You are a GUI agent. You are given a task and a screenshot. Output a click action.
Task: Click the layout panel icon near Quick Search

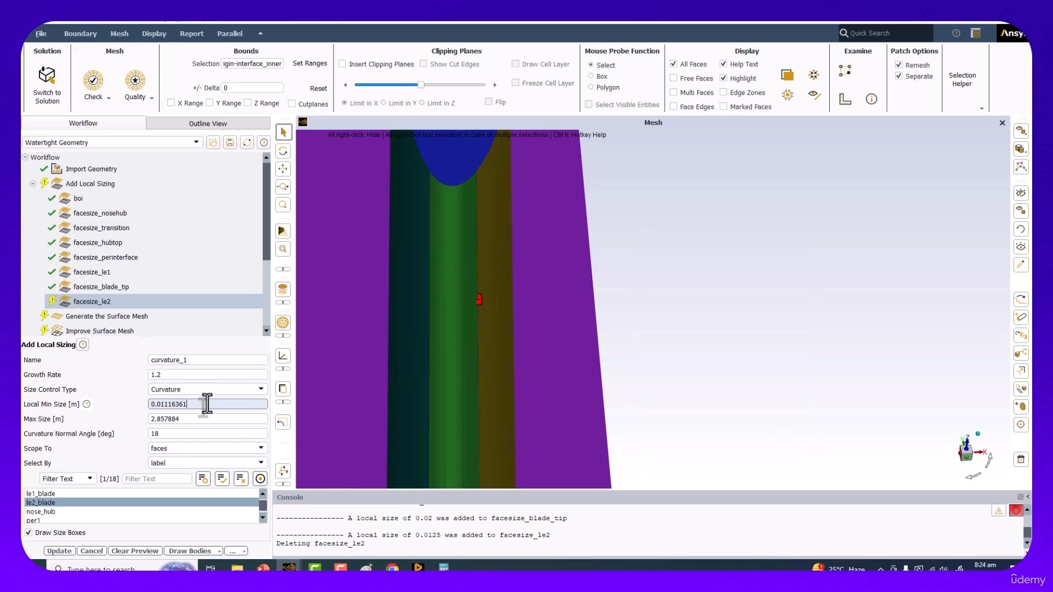(x=976, y=33)
